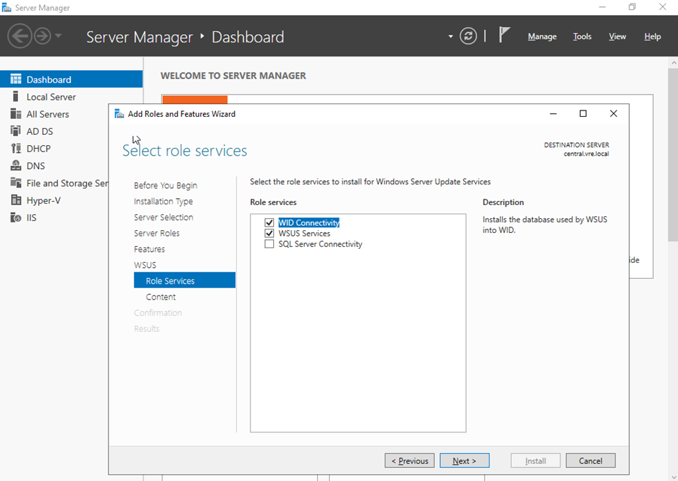
Task: Open the Tools menu
Action: coord(582,37)
